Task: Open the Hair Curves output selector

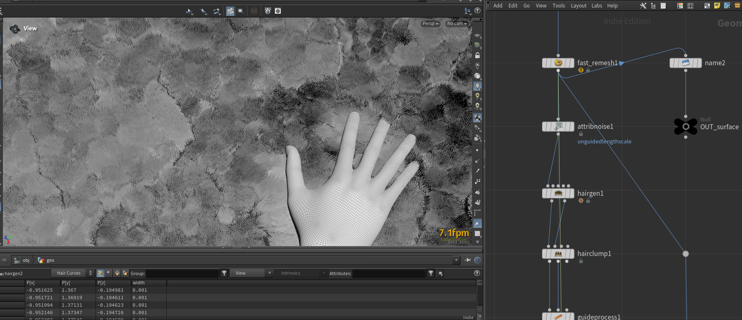Action: (x=72, y=273)
